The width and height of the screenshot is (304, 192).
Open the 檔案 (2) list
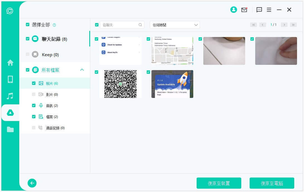[55, 117]
